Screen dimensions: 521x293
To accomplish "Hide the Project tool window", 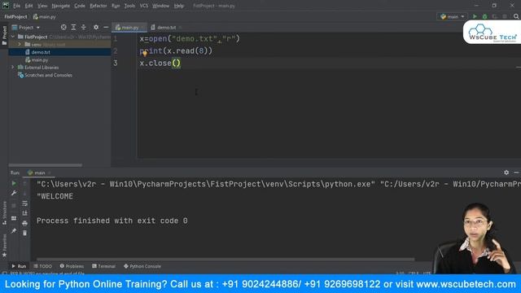I will click(x=106, y=27).
